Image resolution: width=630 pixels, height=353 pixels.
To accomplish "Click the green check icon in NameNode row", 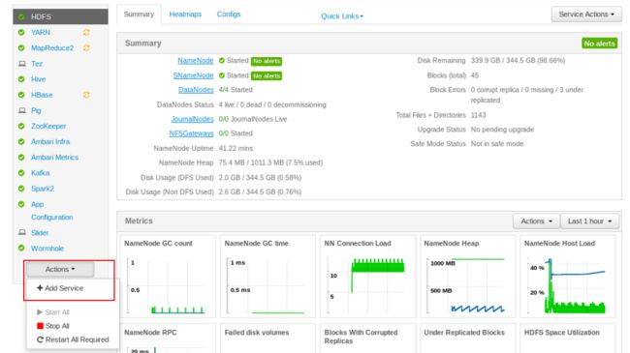I will click(x=222, y=61).
